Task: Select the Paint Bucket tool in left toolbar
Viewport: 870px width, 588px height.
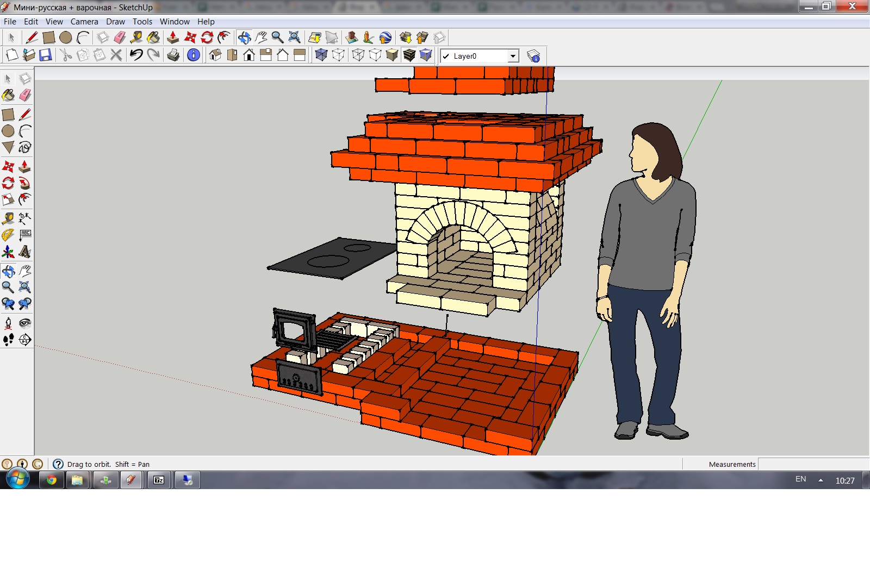Action: [8, 96]
